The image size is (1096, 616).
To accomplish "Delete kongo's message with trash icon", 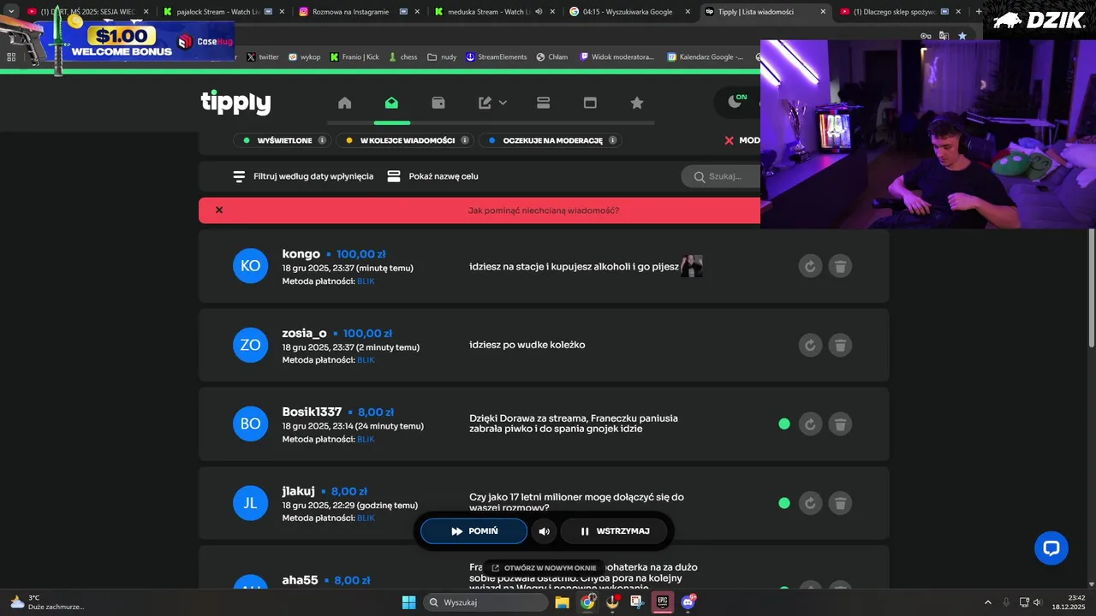I will click(x=841, y=266).
